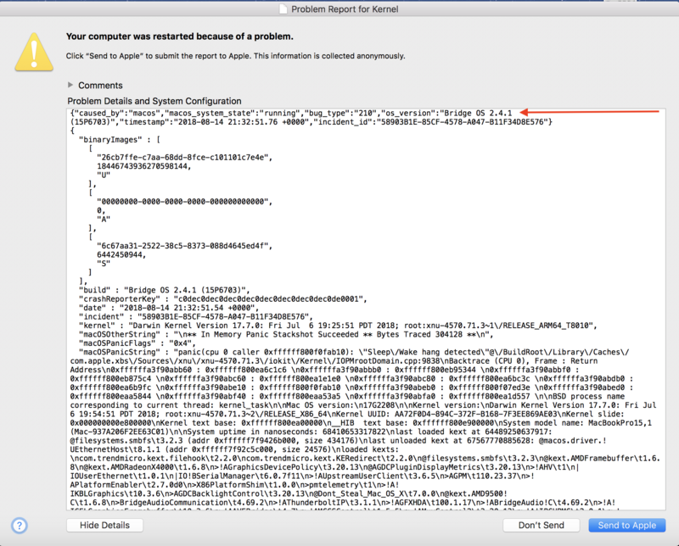Click the "kernel" Darwin Kernel Version line
Screen dimensions: 679x546
[x=337, y=326]
